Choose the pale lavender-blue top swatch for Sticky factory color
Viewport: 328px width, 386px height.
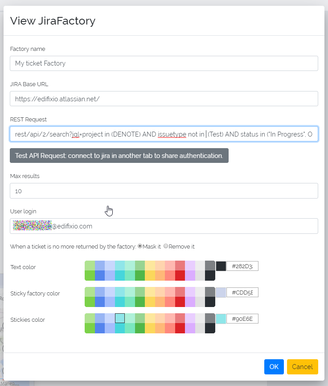110,292
